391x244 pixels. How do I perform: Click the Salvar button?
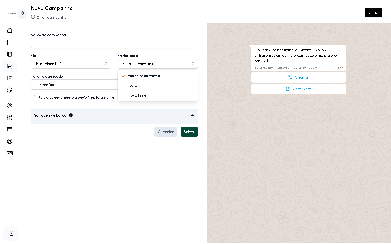[x=189, y=132]
